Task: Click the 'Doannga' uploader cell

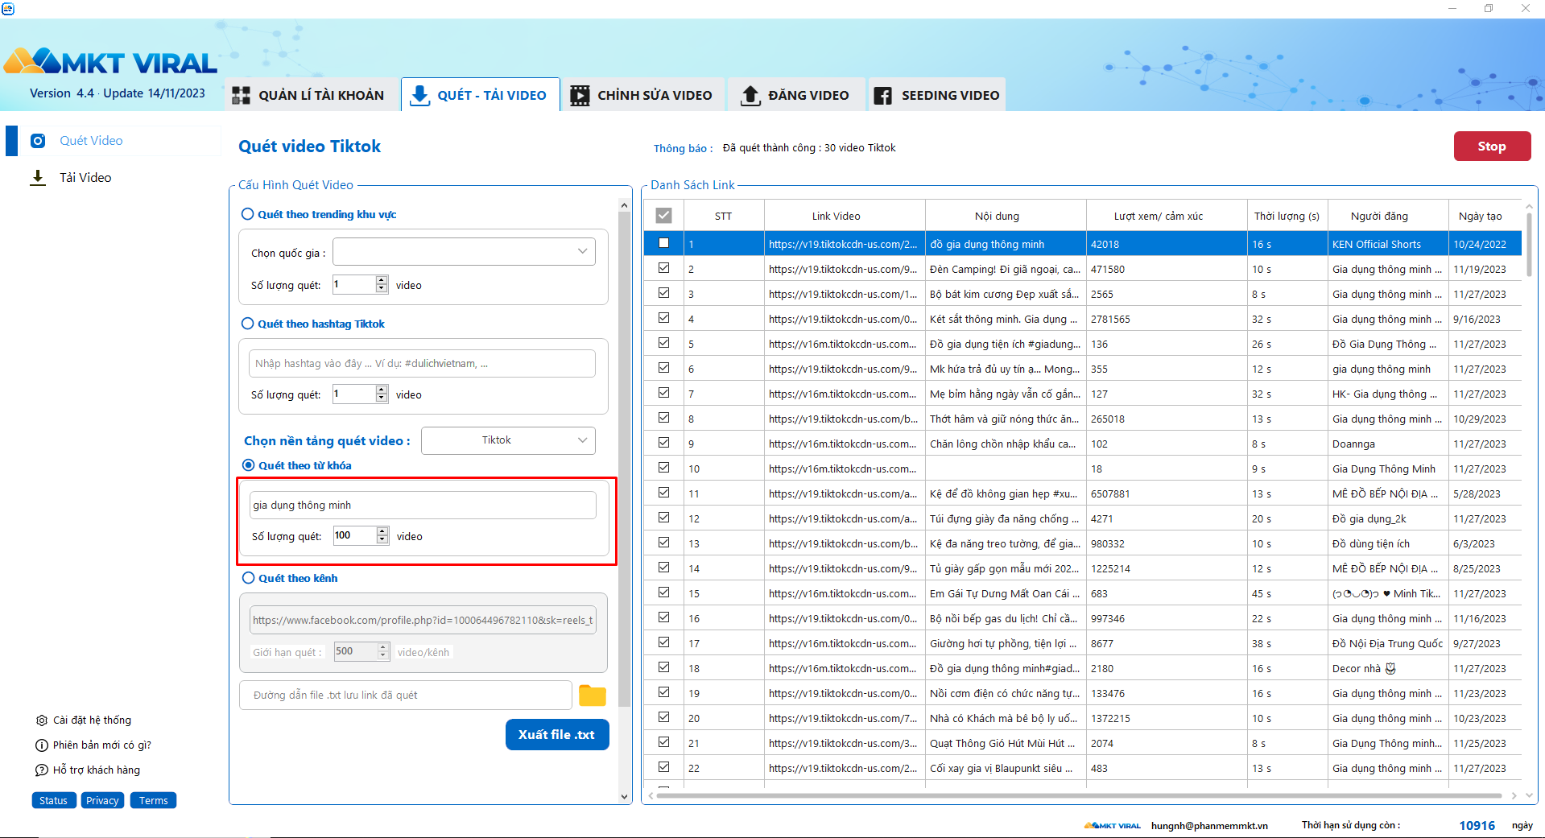Action: click(1388, 444)
